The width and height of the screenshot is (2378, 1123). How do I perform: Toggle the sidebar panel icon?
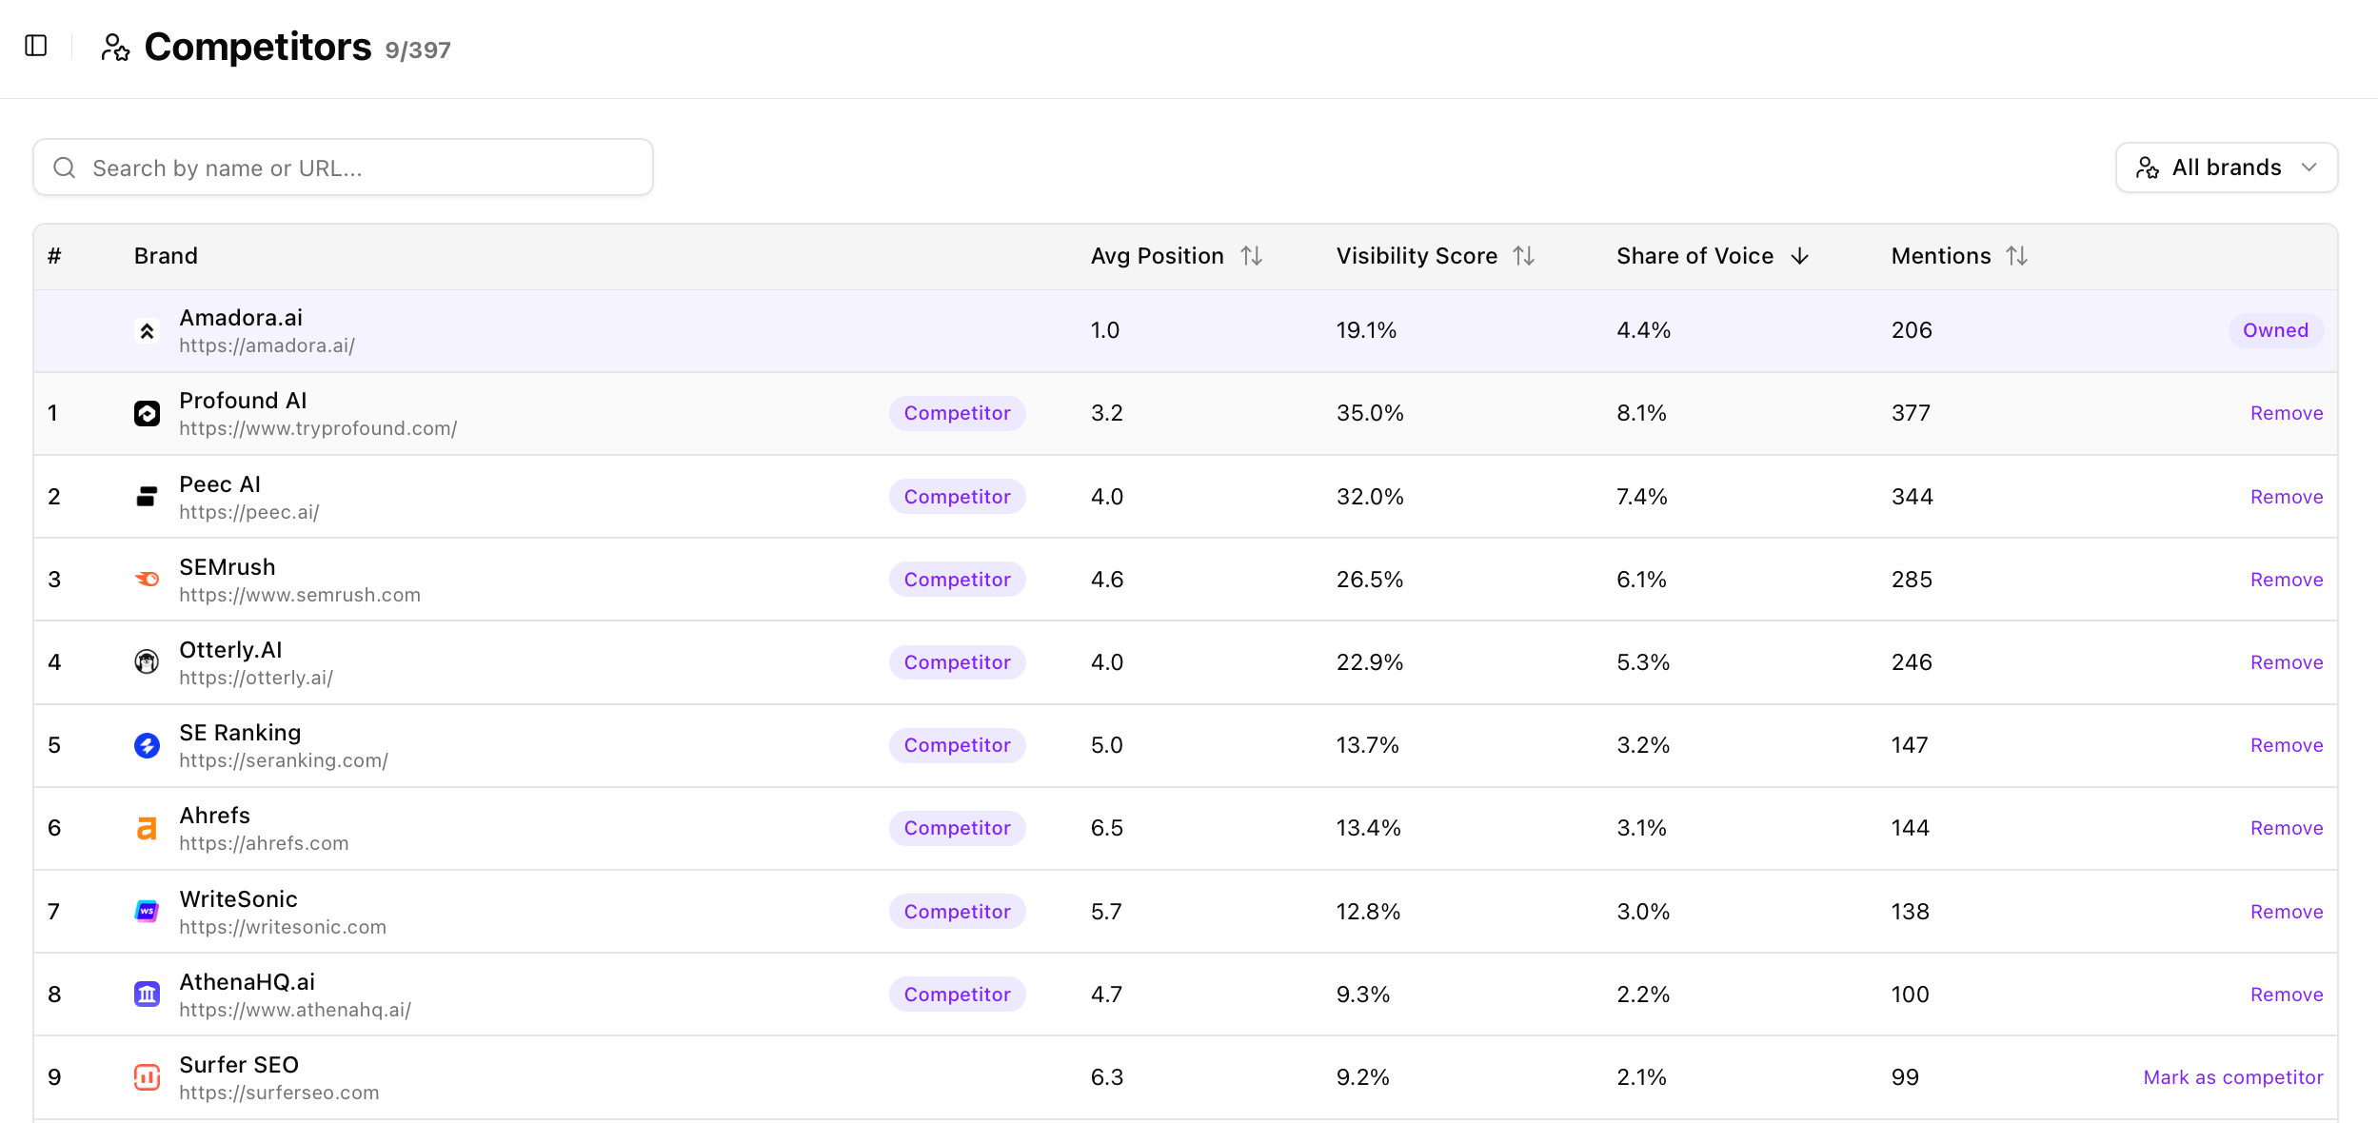click(36, 46)
